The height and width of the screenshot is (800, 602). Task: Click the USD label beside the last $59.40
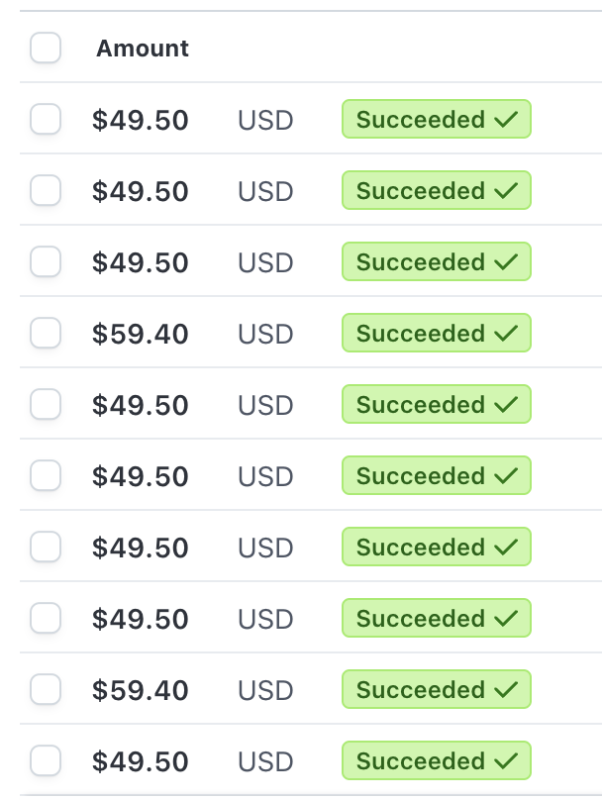coord(265,691)
